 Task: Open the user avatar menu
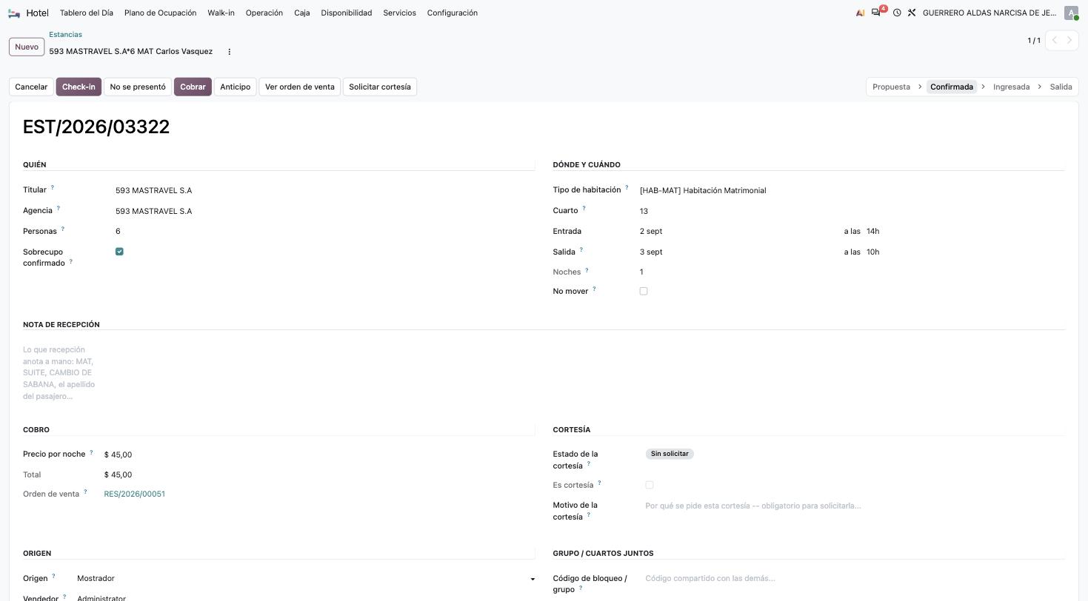pyautogui.click(x=1071, y=13)
